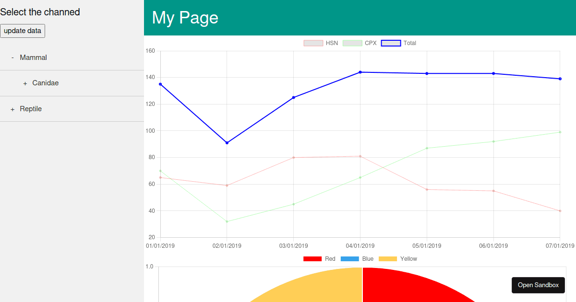576x302 pixels.
Task: Select the Reptile label in the tree
Action: pyautogui.click(x=31, y=109)
